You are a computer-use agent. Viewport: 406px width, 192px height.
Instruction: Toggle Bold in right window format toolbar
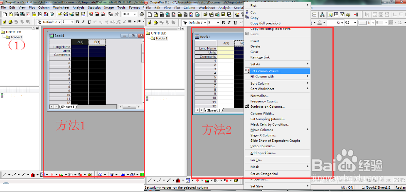(223, 23)
